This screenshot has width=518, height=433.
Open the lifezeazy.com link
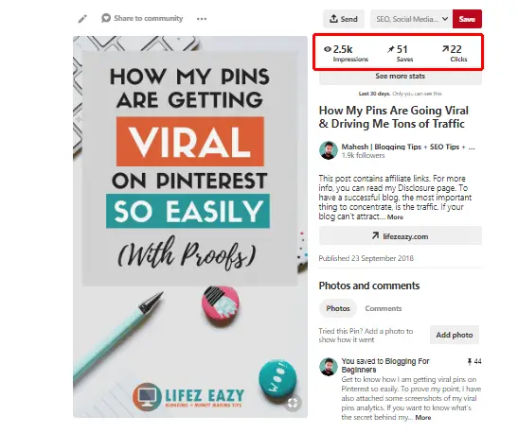(x=401, y=236)
